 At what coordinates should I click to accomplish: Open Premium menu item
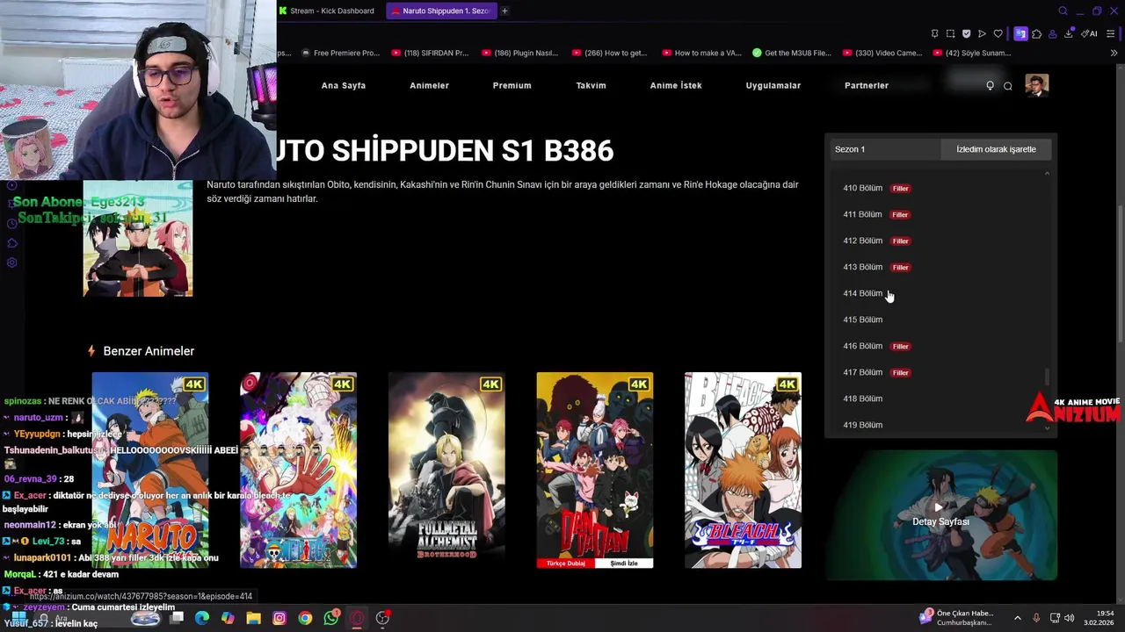click(x=512, y=85)
